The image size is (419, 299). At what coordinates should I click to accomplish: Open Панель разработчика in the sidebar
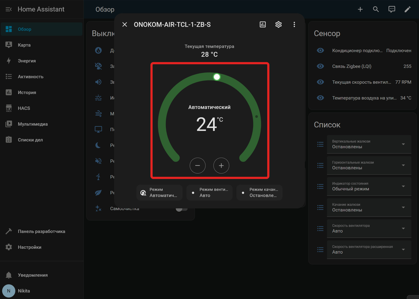click(42, 231)
